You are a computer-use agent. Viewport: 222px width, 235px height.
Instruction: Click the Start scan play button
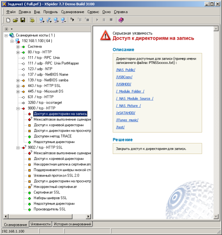[x=97, y=20]
